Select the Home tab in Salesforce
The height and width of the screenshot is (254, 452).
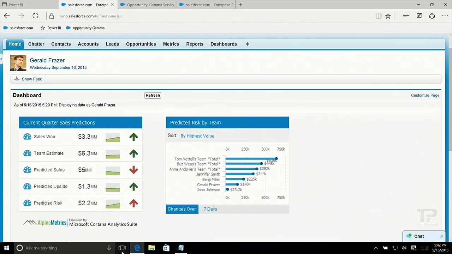click(x=15, y=44)
